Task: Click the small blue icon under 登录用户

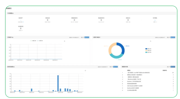Action: point(23,22)
